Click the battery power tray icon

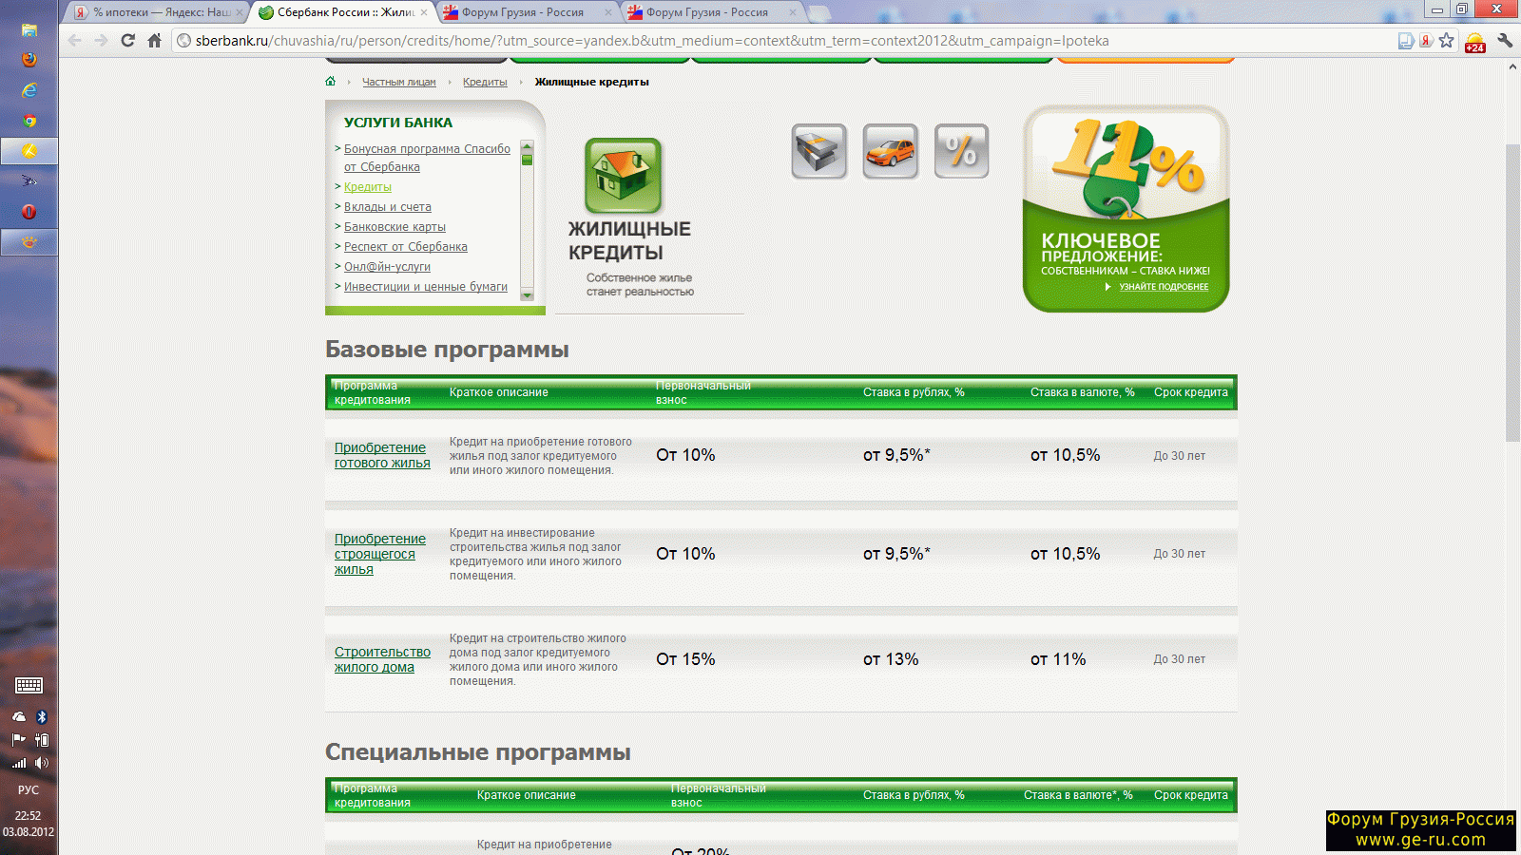pos(42,739)
